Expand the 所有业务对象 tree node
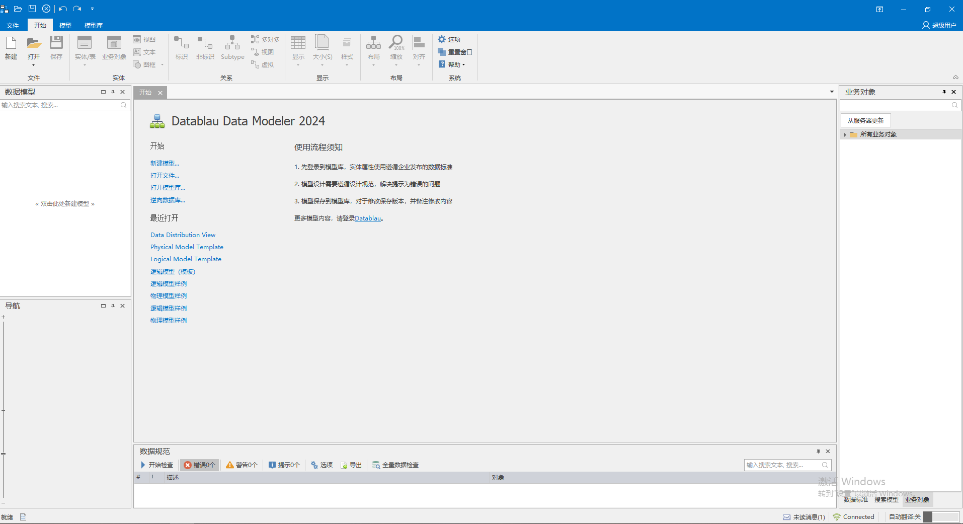Image resolution: width=963 pixels, height=524 pixels. click(845, 134)
